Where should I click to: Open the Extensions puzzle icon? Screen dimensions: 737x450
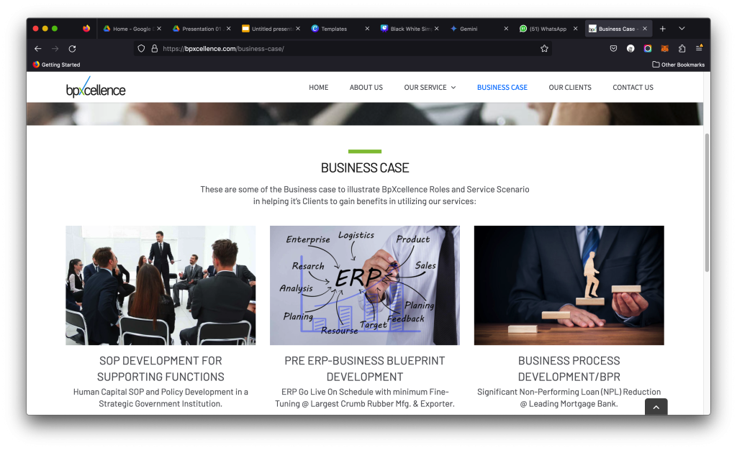[x=682, y=48]
